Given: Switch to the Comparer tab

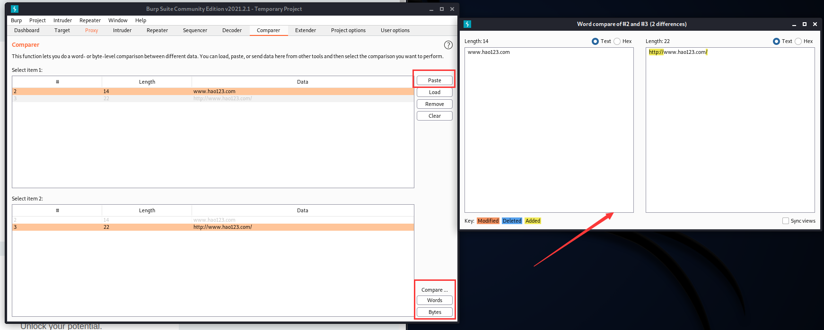Looking at the screenshot, I should tap(268, 30).
